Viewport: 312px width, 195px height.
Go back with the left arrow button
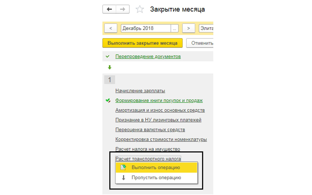109,9
